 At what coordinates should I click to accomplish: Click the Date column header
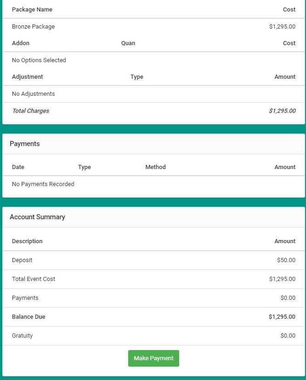[18, 167]
